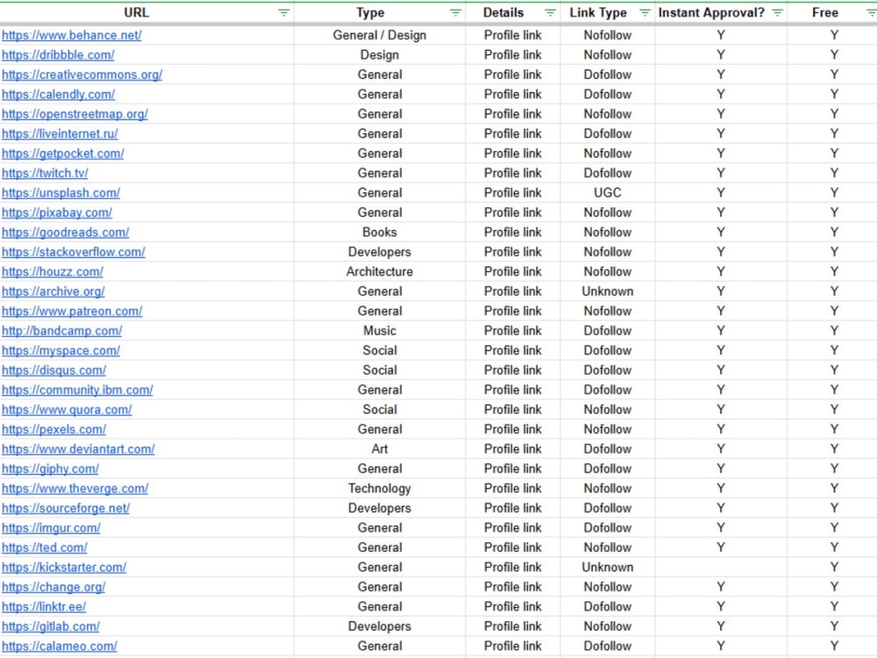The height and width of the screenshot is (658, 877).
Task: Open the stackoverflow.com hyperlink
Action: pyautogui.click(x=74, y=252)
